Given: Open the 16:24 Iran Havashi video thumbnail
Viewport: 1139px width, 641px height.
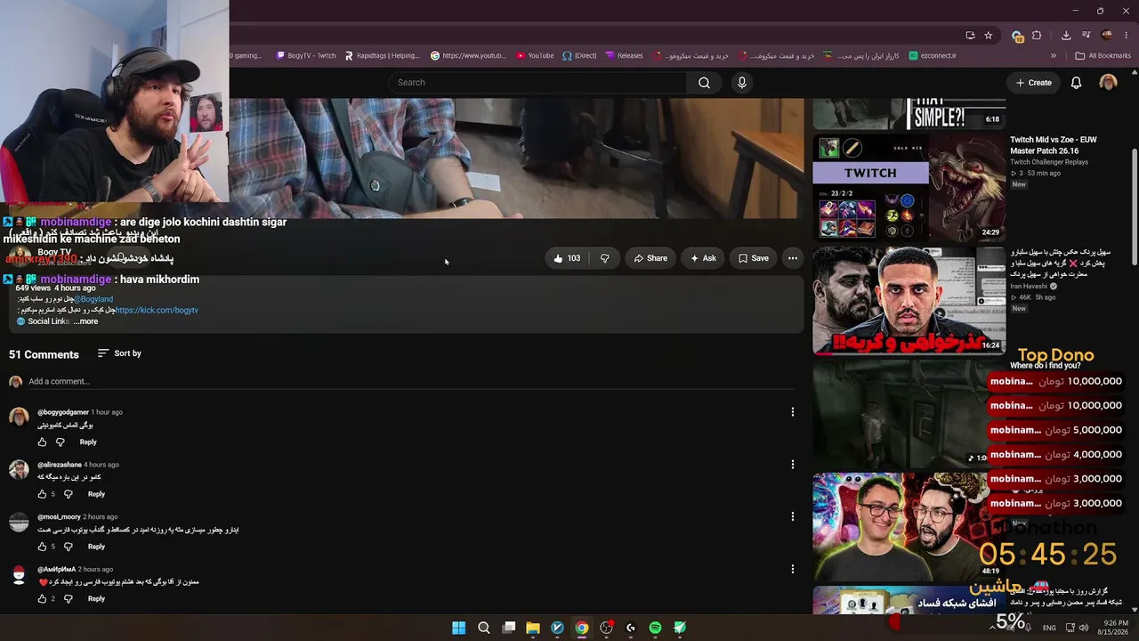Looking at the screenshot, I should tap(909, 301).
